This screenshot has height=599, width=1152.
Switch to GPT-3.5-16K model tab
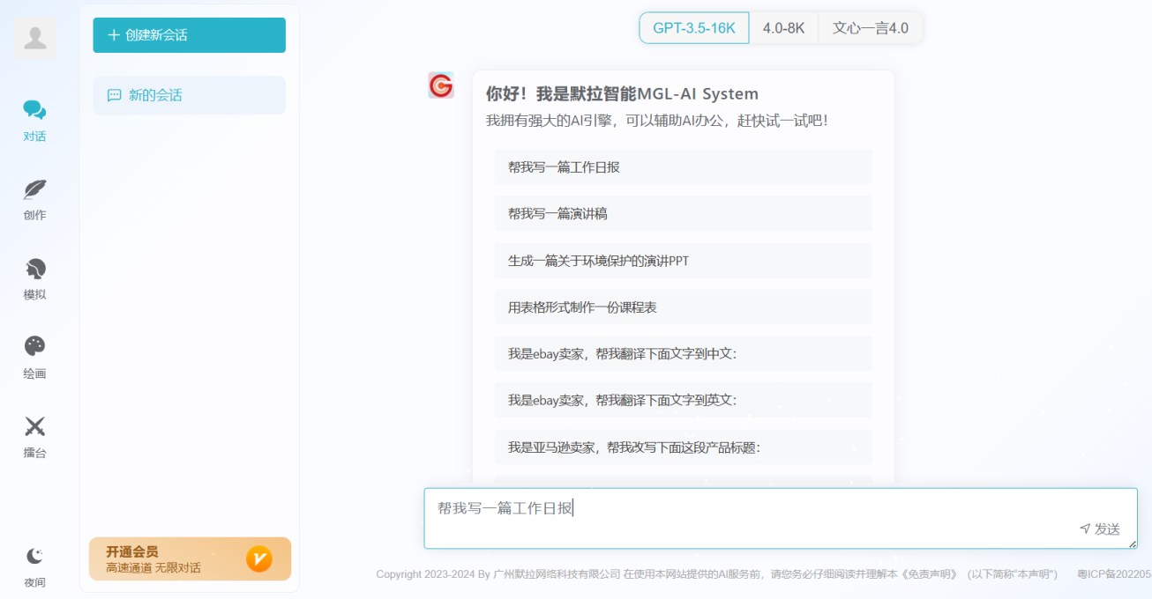pos(693,28)
